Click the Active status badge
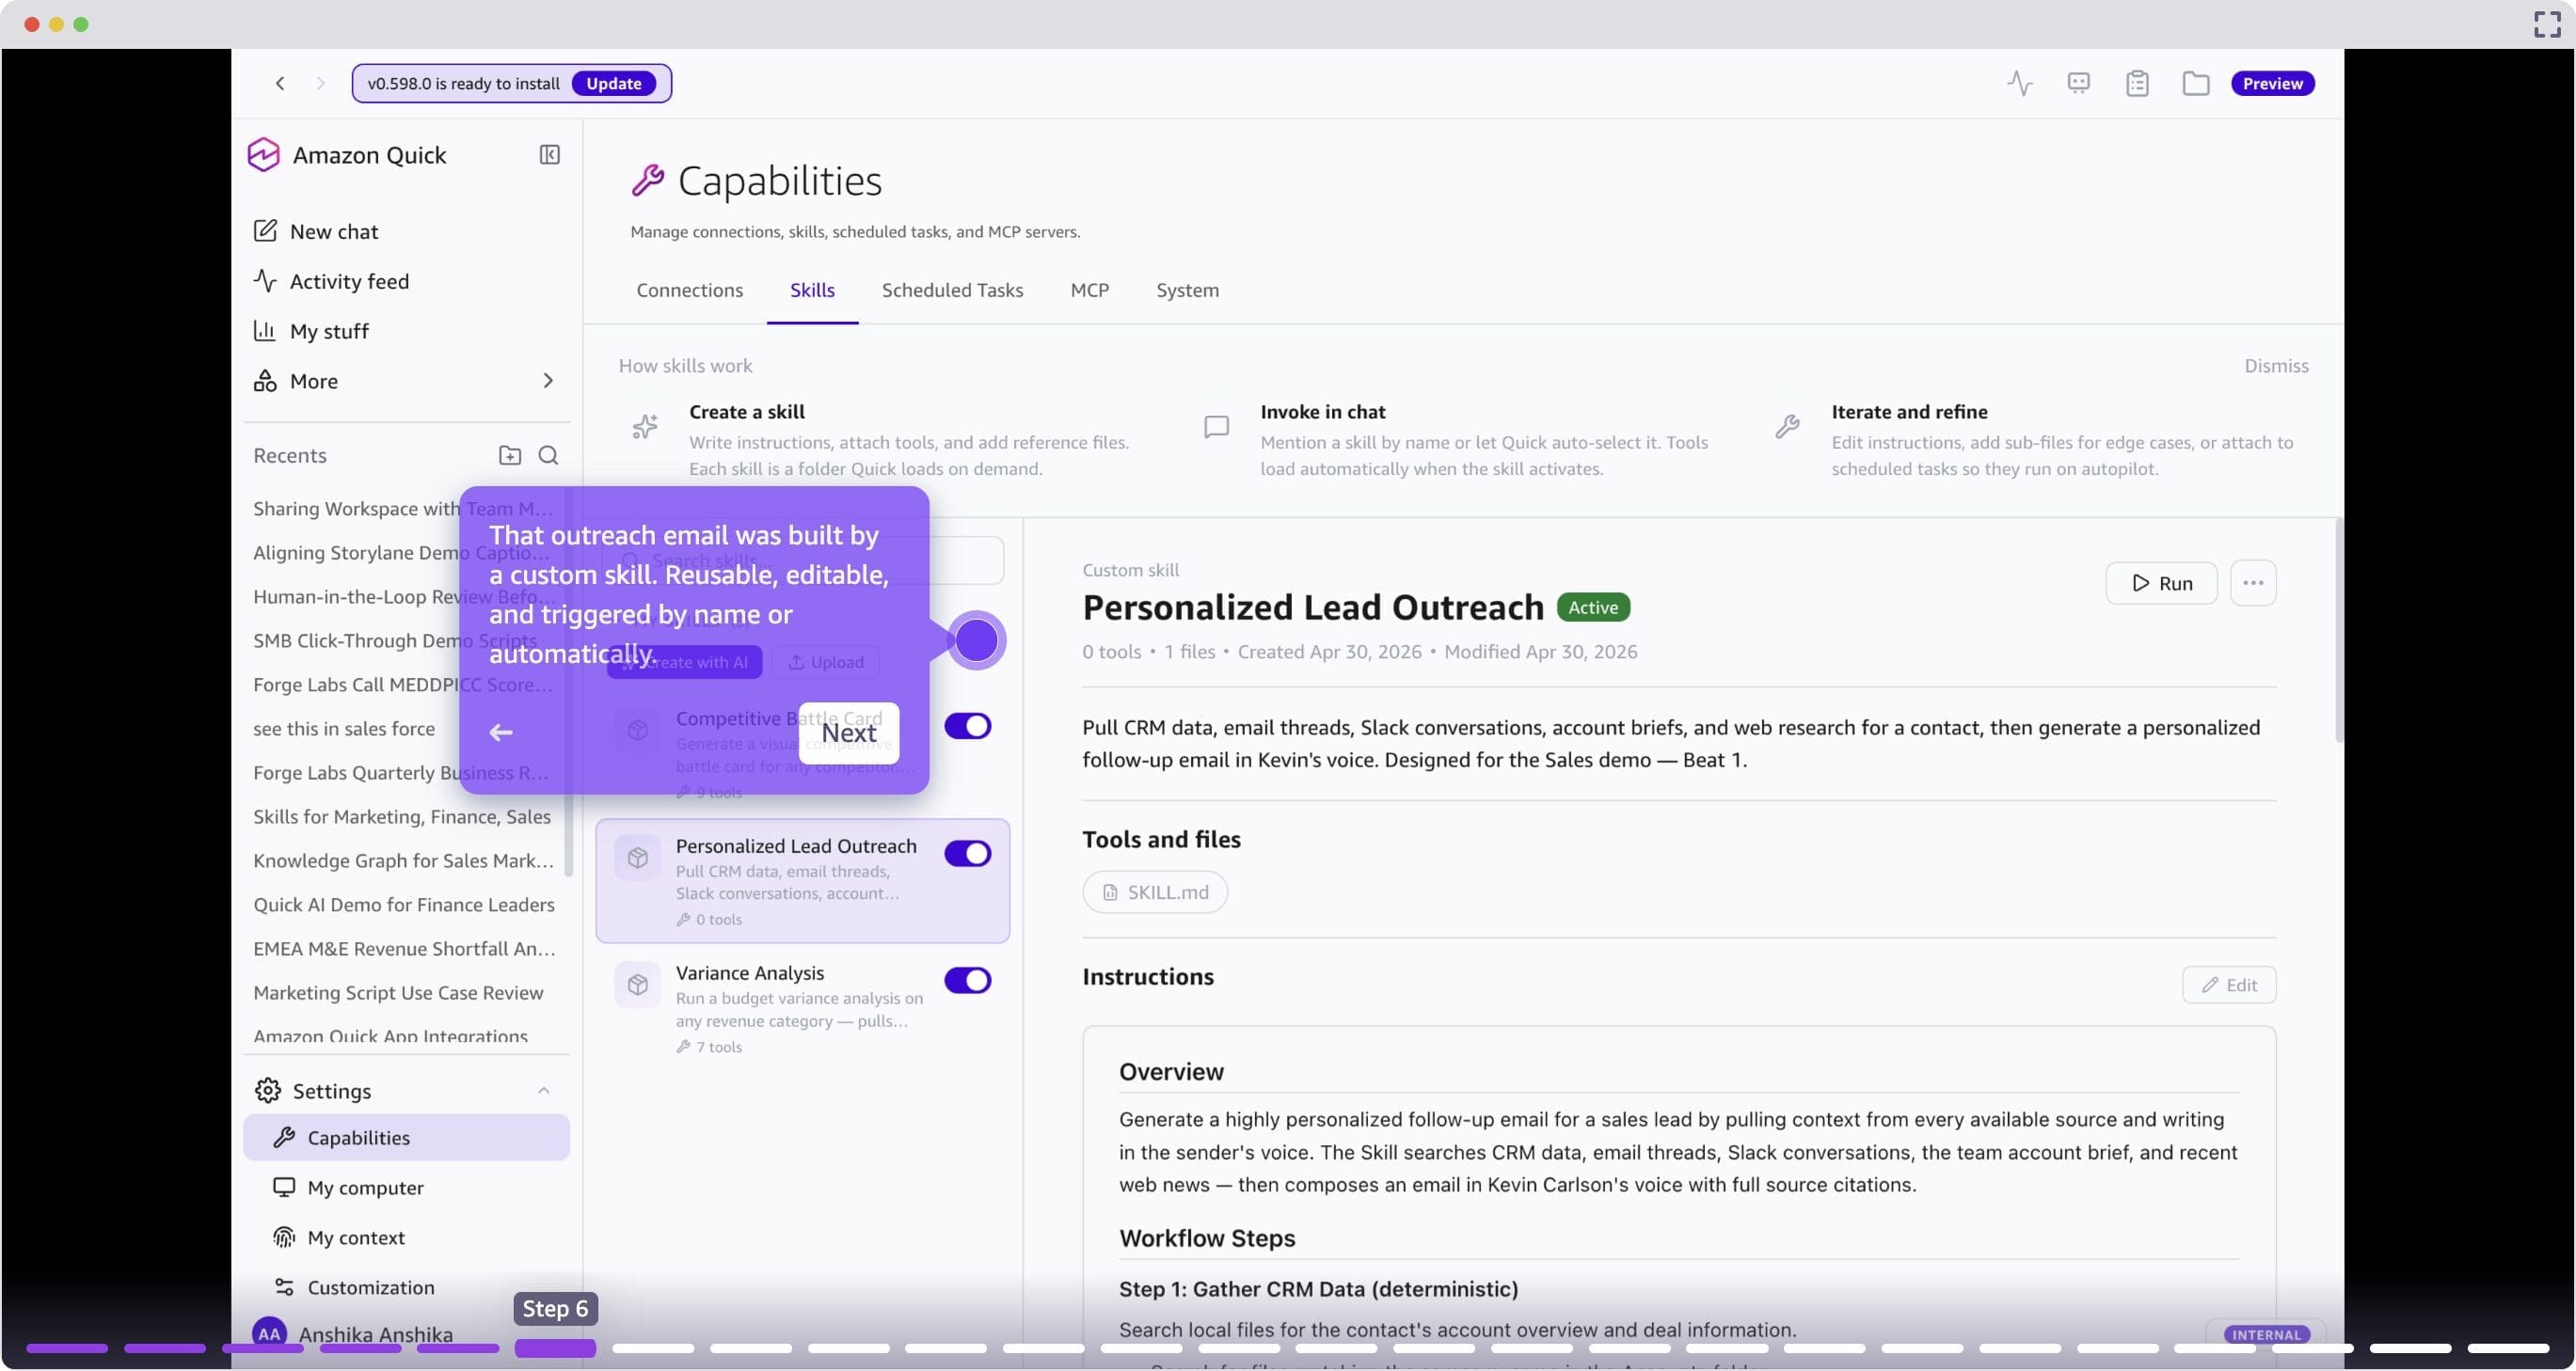 point(1592,607)
